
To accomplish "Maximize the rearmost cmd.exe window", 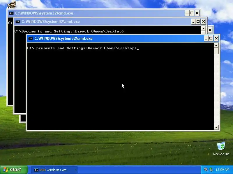I will (192, 13).
